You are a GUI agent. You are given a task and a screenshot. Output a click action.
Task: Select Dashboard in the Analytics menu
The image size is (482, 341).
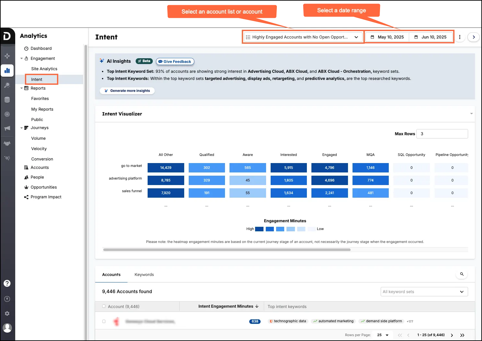(41, 48)
